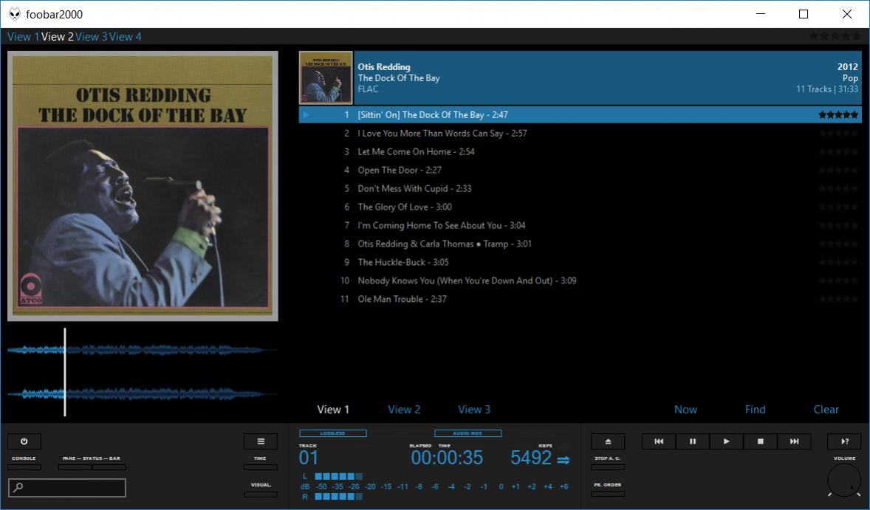Toggle the right BAR switch

[x=109, y=467]
